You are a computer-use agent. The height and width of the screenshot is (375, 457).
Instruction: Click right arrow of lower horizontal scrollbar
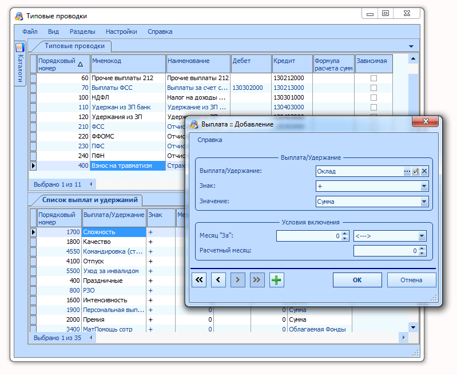404,338
